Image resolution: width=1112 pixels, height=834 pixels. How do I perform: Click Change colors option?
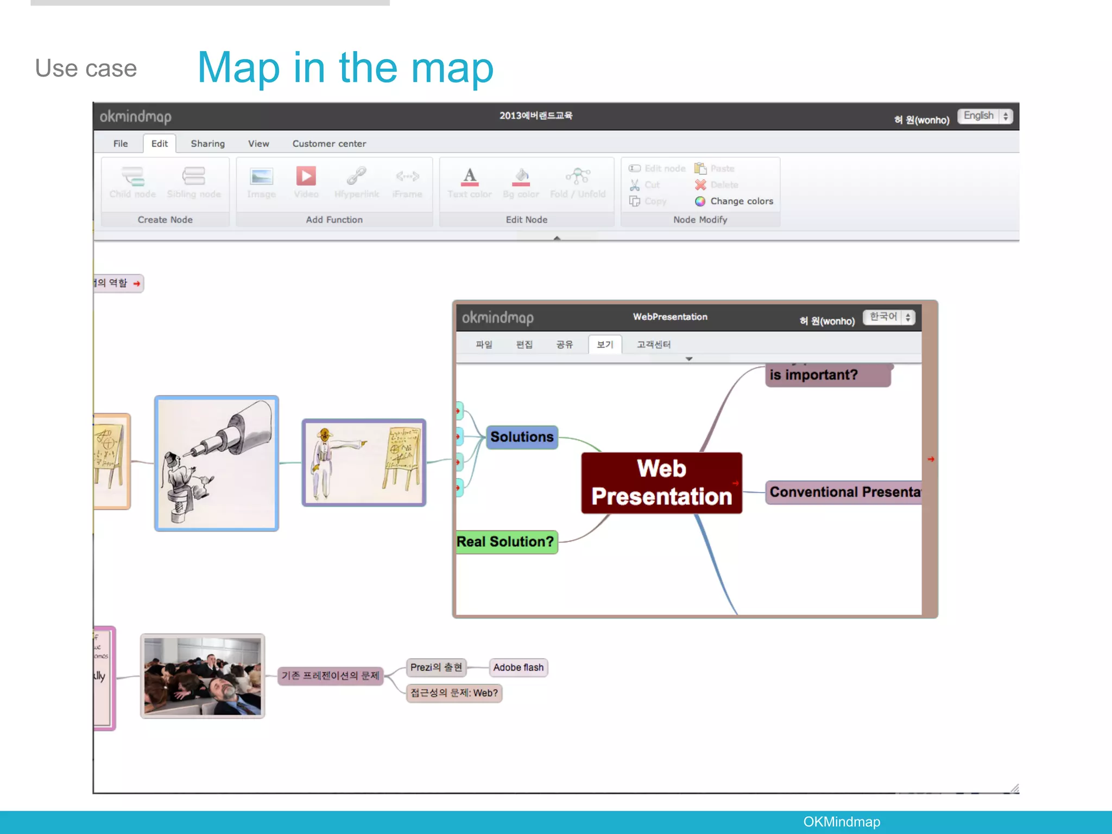tap(734, 201)
